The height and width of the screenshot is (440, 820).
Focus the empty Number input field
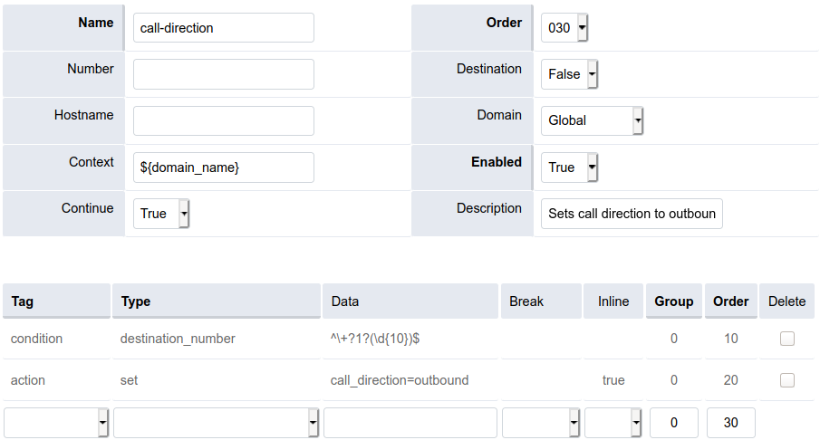coord(223,74)
